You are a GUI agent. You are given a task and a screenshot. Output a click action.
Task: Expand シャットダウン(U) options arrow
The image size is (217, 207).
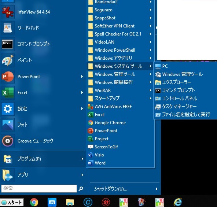157,189
